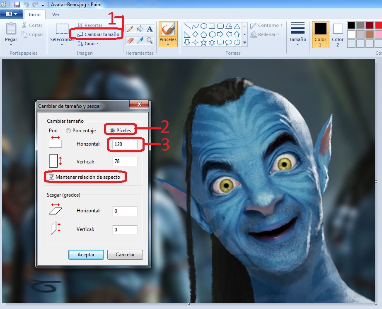The image size is (382, 309).
Task: Choose the Right triangle shape
Action: (x=187, y=34)
